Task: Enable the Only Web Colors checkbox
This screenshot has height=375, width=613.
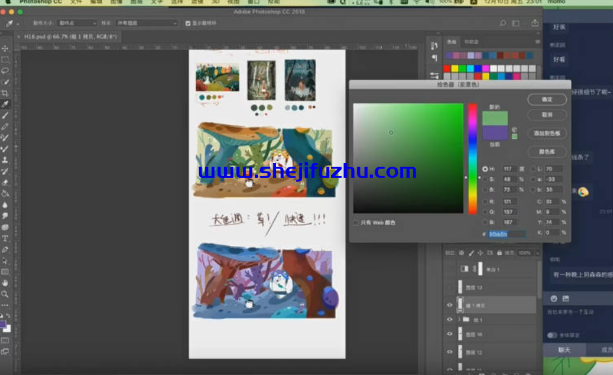Action: click(356, 223)
